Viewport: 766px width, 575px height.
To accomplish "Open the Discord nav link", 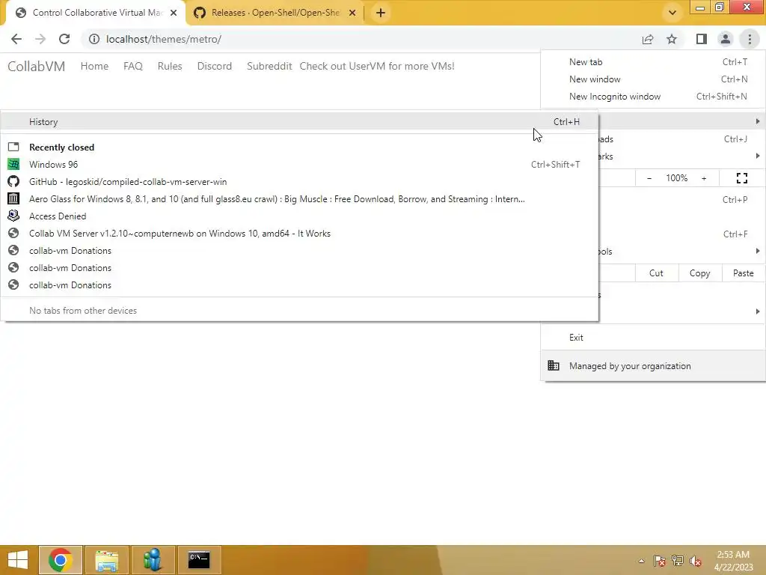I will click(x=215, y=66).
